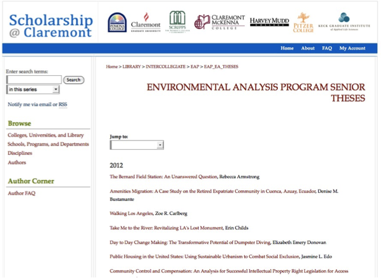
Task: Open the Jump to dropdown
Action: [x=137, y=145]
